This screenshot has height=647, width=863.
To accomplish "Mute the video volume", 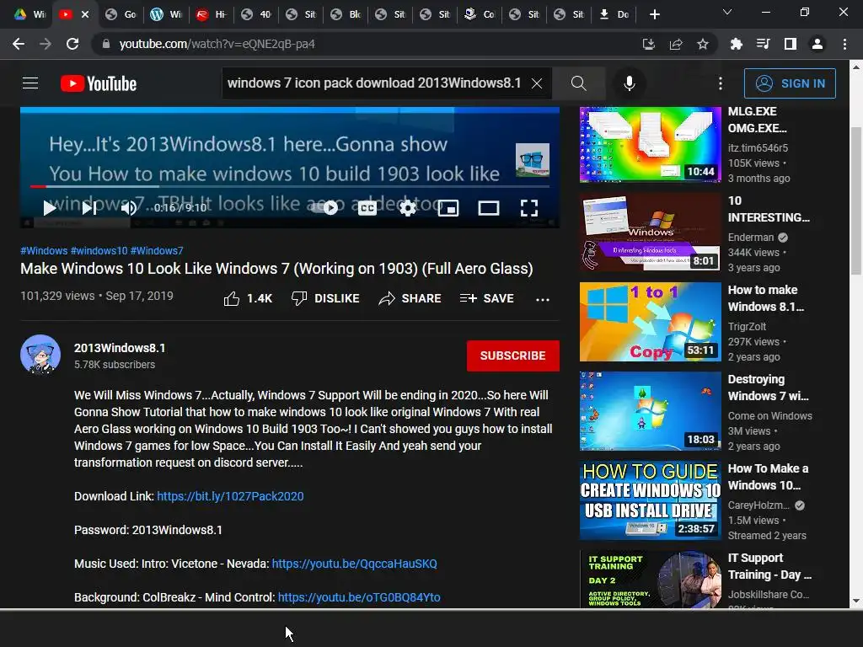I will click(x=129, y=208).
